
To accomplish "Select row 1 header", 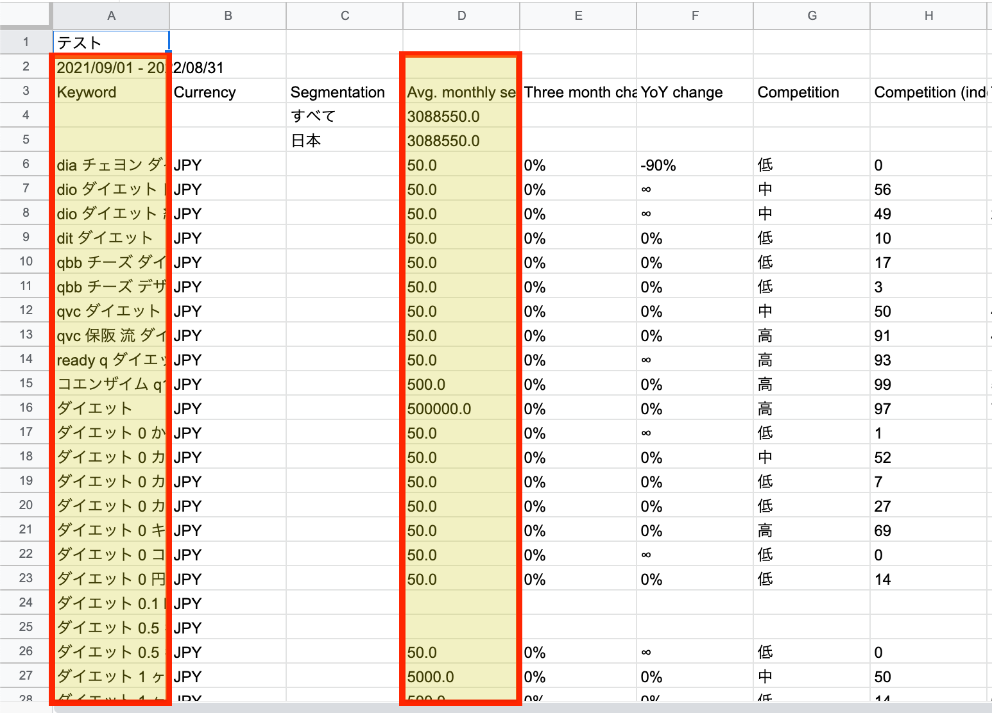I will click(26, 42).
